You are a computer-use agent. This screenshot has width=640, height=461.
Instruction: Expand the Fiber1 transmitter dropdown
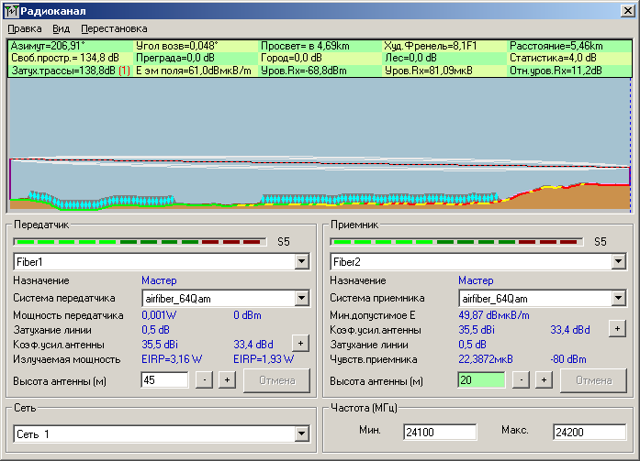(x=301, y=261)
